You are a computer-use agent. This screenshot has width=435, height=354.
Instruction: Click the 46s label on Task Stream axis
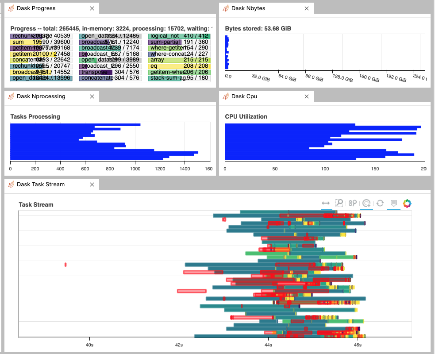(358, 345)
